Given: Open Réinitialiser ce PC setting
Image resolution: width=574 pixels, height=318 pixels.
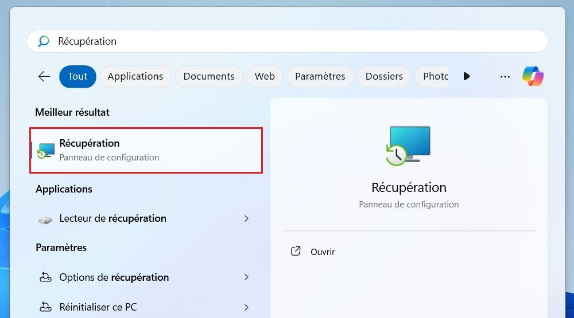Looking at the screenshot, I should (146, 307).
